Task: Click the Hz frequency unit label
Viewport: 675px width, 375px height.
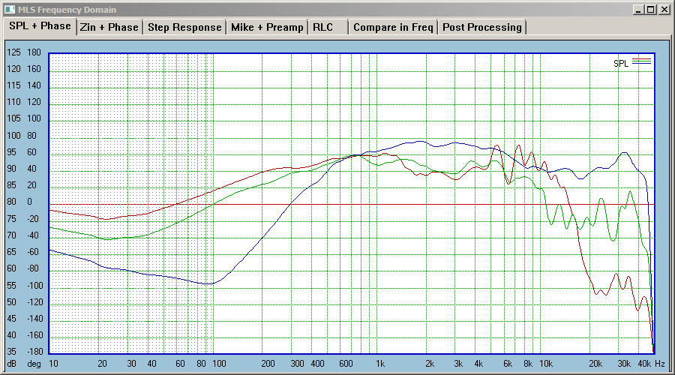Action: pos(660,364)
